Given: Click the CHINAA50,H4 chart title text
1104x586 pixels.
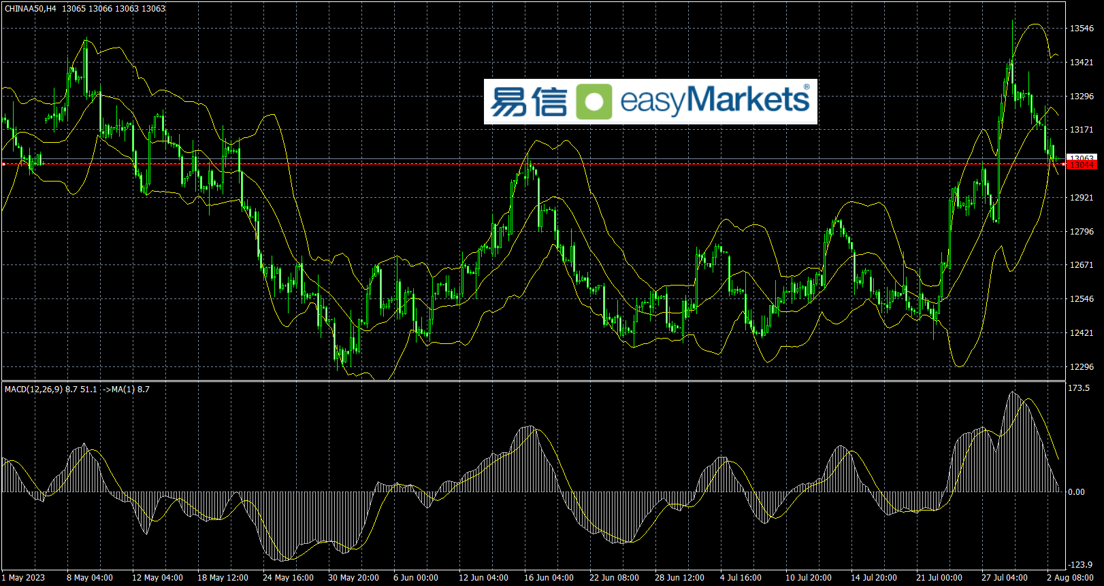Looking at the screenshot, I should (x=31, y=9).
